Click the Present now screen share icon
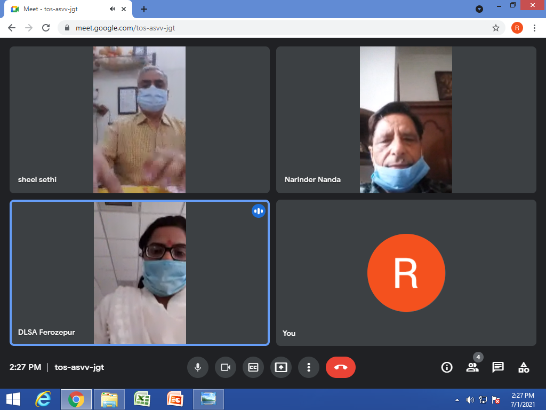546x410 pixels. pos(281,367)
